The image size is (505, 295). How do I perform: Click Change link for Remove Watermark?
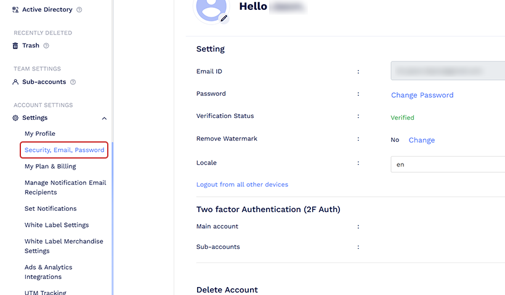click(421, 140)
